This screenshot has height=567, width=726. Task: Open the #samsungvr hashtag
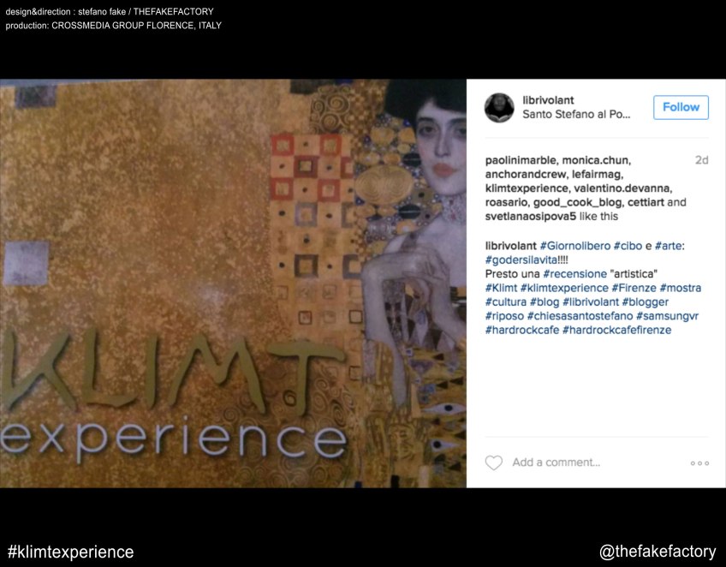tap(667, 316)
